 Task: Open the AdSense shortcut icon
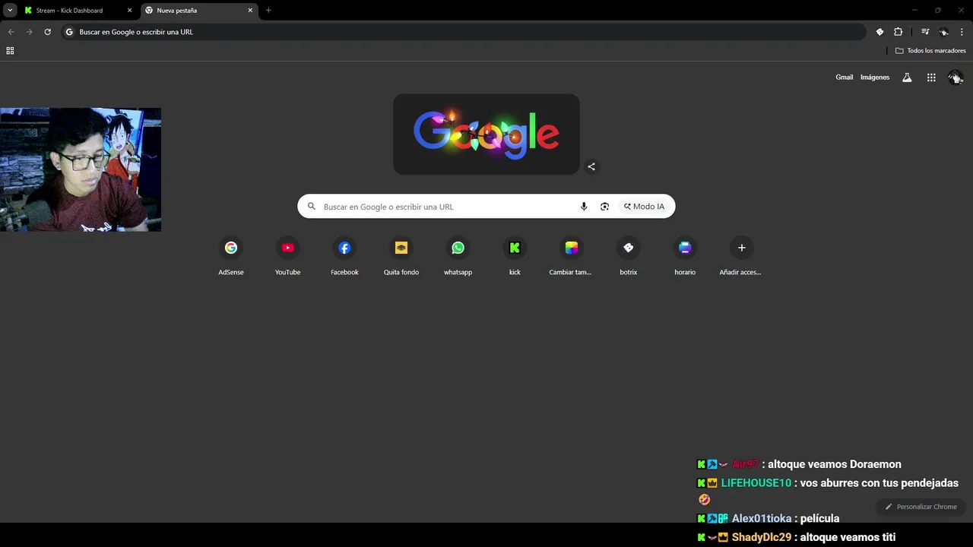[x=231, y=248]
